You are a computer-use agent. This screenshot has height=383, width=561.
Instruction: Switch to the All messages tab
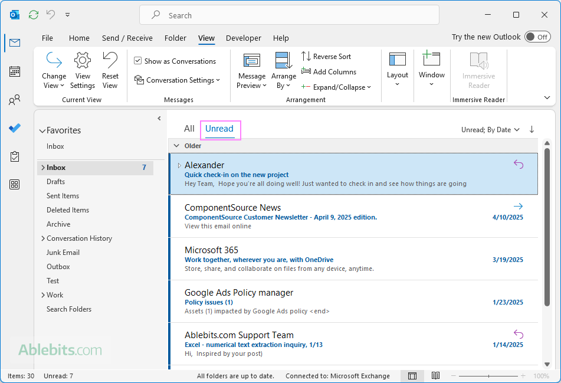click(x=189, y=129)
